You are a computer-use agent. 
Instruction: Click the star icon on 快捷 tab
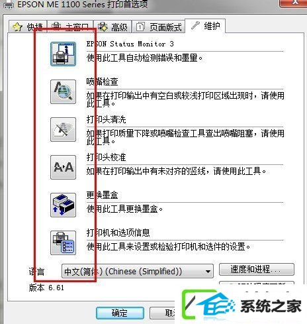[18, 27]
